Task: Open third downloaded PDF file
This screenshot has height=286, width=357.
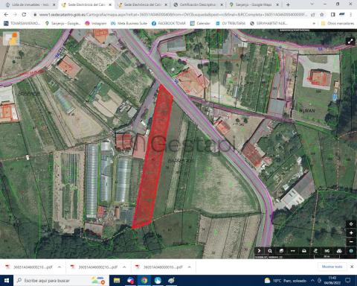Action: point(159,267)
